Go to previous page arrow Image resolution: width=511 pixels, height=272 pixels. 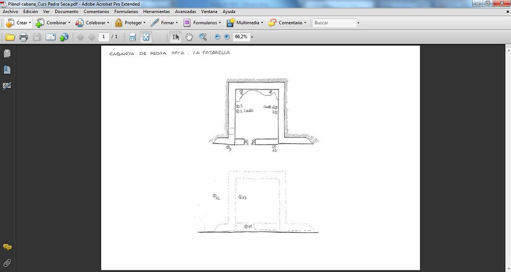click(x=80, y=37)
